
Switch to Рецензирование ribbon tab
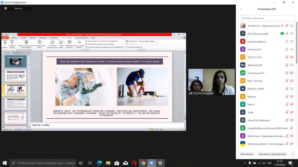click(82, 38)
